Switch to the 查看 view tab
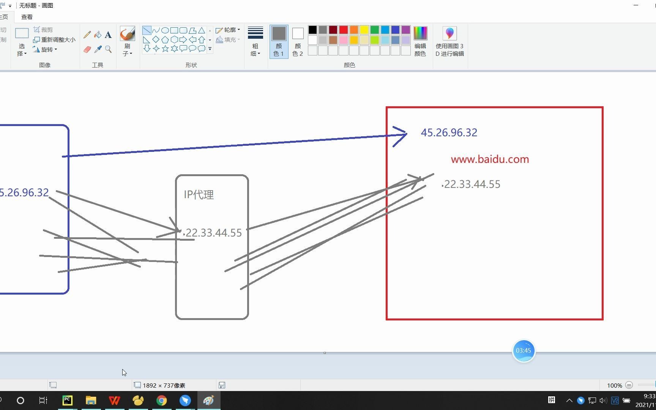Image resolution: width=656 pixels, height=410 pixels. coord(27,17)
